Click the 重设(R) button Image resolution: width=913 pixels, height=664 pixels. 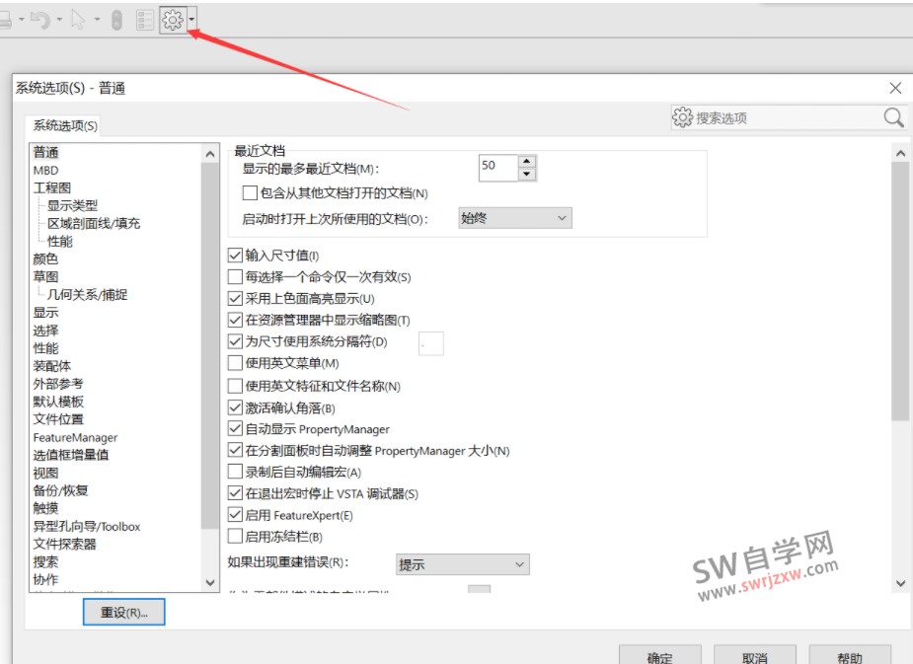[123, 612]
